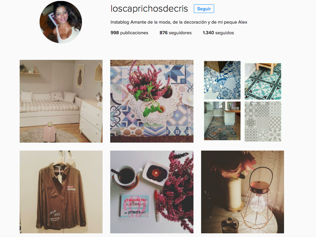This screenshot has width=316, height=237.
Task: Open the 876 seguidores followers list
Action: point(175,33)
